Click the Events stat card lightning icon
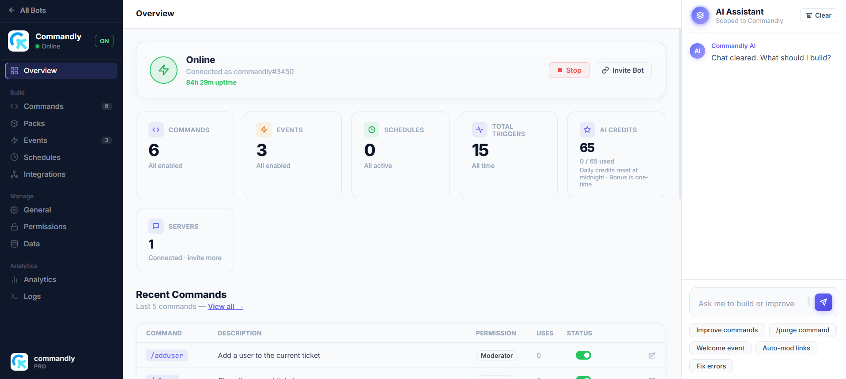 (264, 130)
